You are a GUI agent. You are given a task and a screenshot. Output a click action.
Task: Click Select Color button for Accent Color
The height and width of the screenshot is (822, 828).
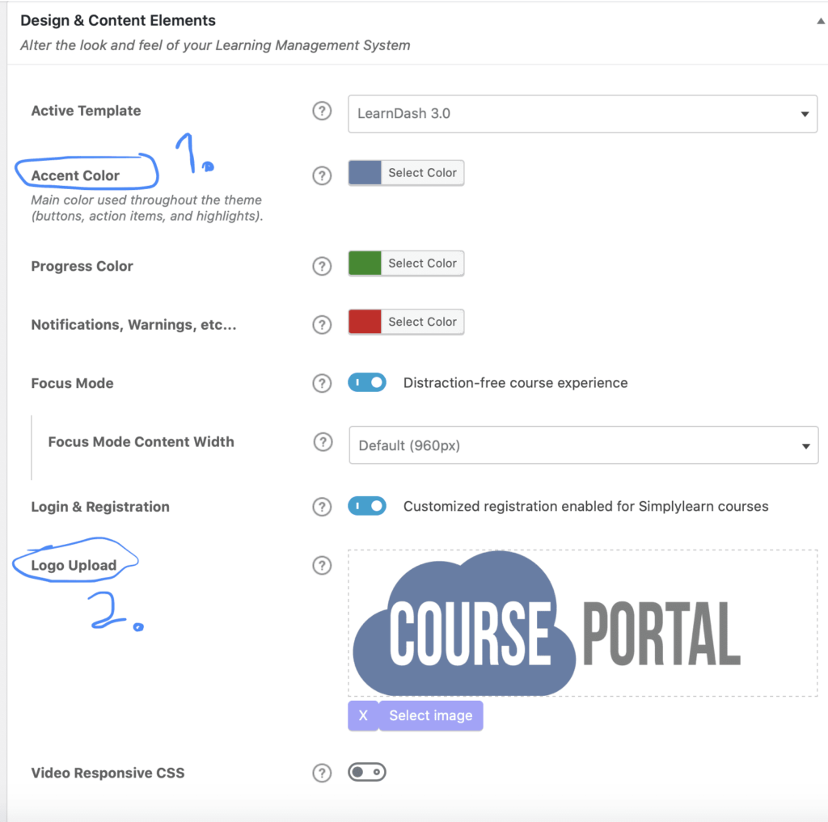click(x=422, y=173)
